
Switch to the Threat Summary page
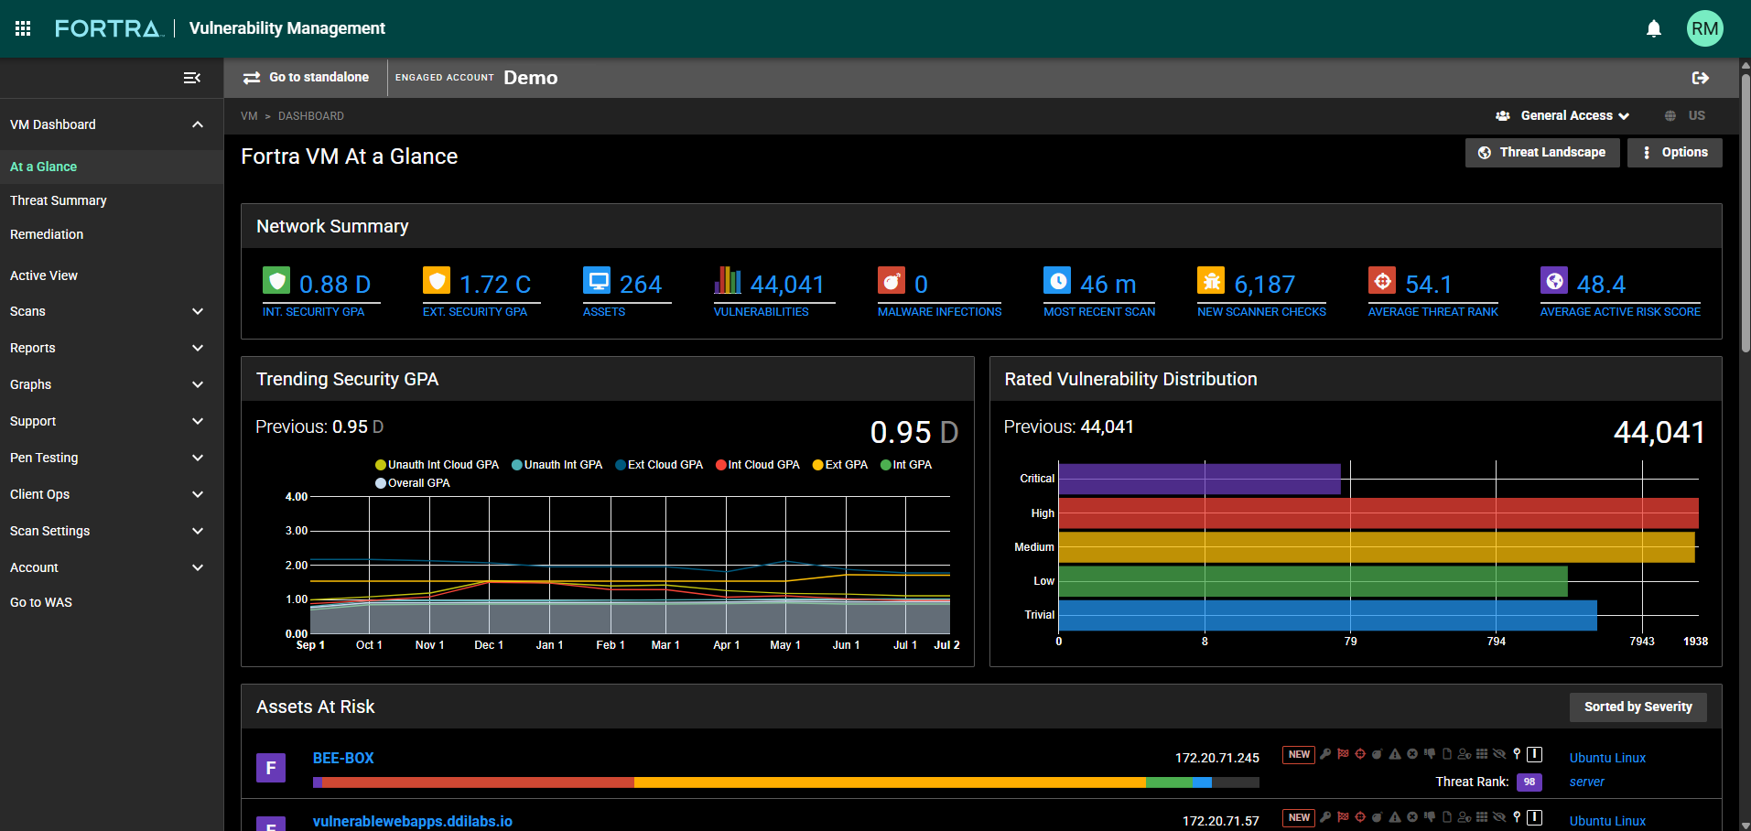(x=58, y=200)
